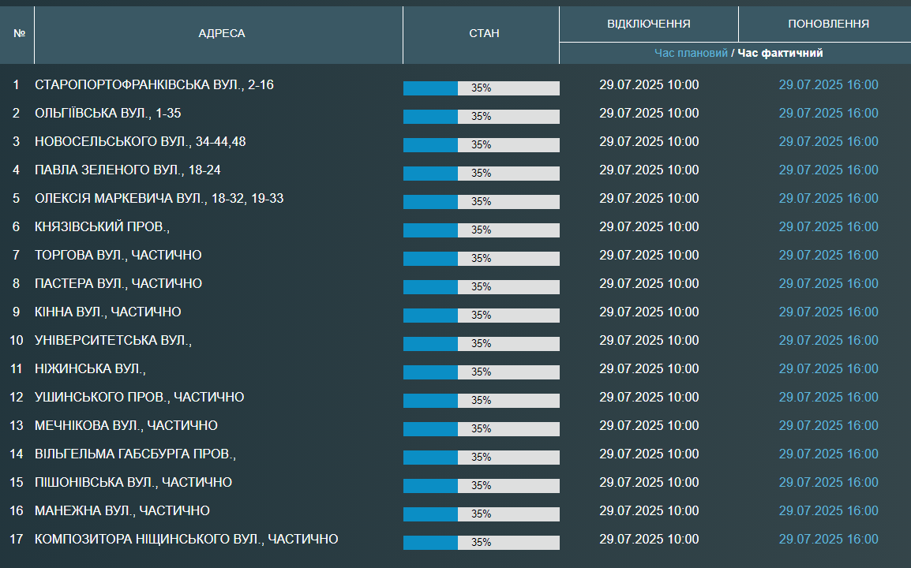Image resolution: width=911 pixels, height=568 pixels.
Task: Click the ВІДКЛЮЧЕННЯ column header
Action: [648, 24]
